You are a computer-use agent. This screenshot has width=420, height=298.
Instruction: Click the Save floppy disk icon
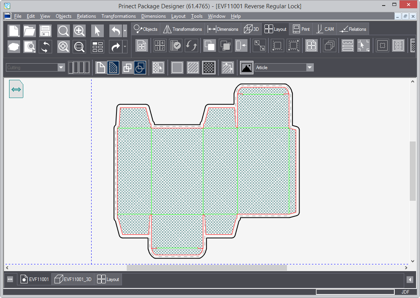tap(45, 31)
